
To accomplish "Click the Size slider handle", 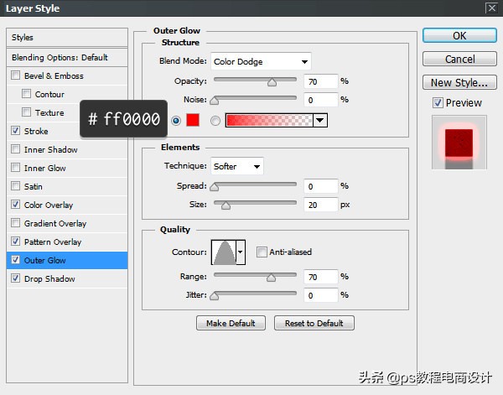I will pyautogui.click(x=226, y=205).
